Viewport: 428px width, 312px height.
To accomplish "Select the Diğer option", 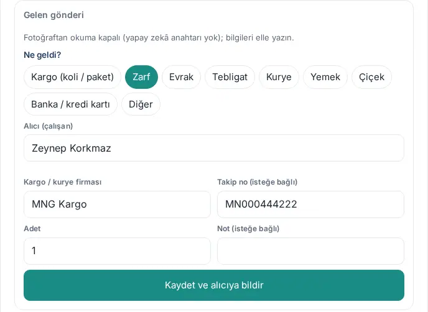I will click(141, 104).
